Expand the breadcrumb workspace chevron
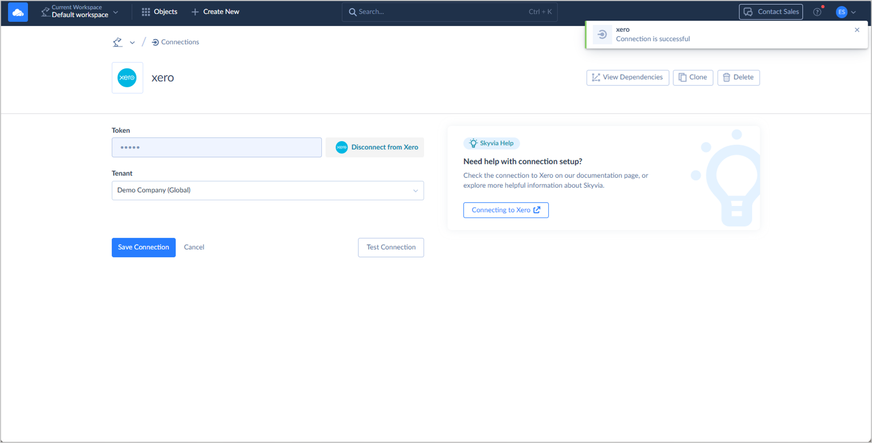This screenshot has height=443, width=872. point(133,43)
